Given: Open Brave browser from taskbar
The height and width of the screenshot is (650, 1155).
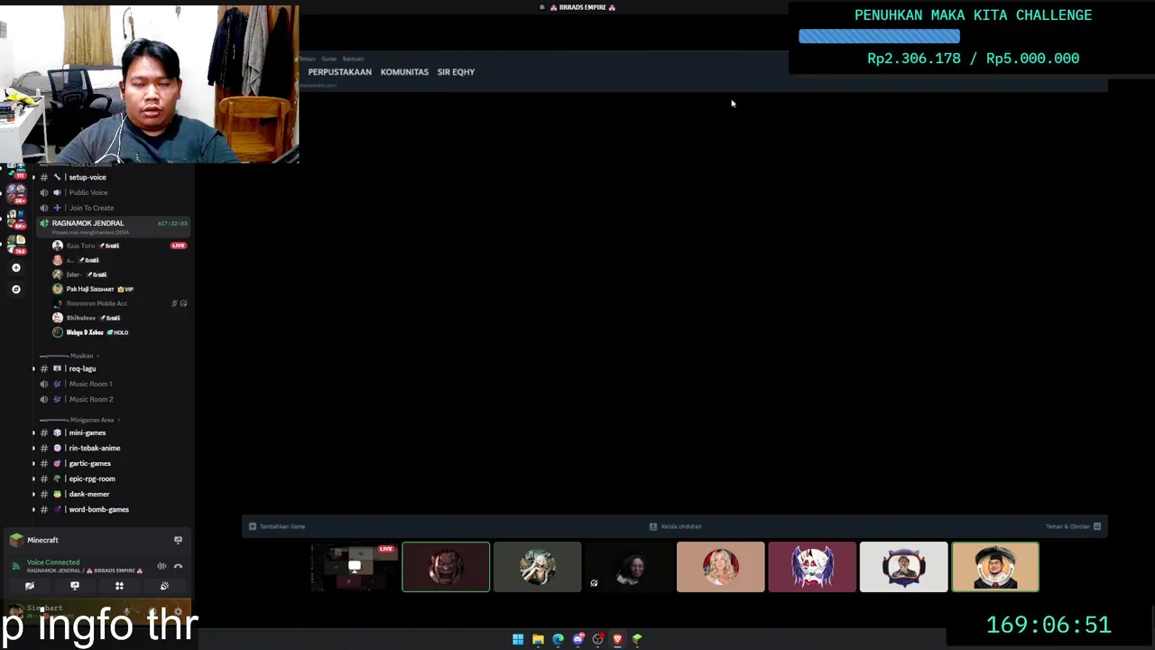Looking at the screenshot, I should 617,639.
